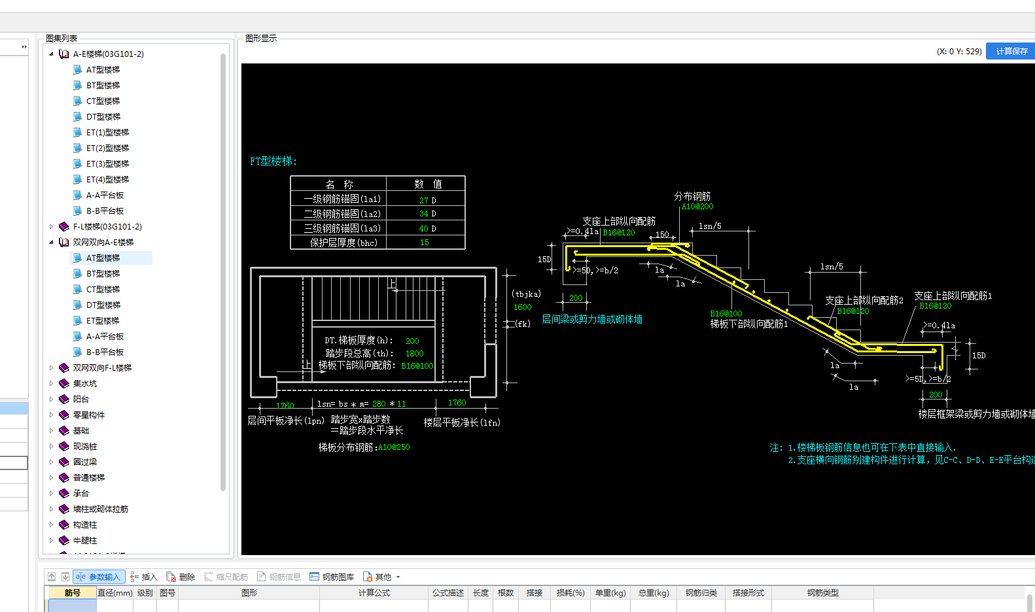Open the 其他 dropdown menu
1035x612 pixels.
[x=381, y=577]
